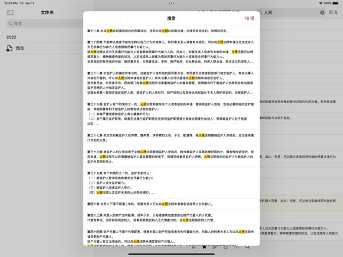Click the 文件夹 sidebar title
343x257 pixels.
pos(47,12)
